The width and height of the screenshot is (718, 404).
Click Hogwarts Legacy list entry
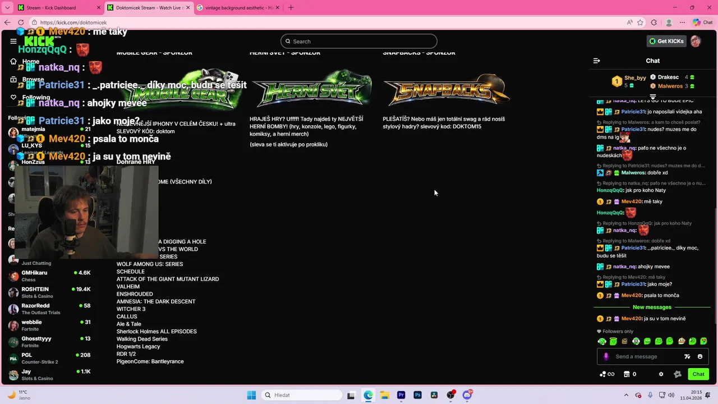[x=138, y=347]
